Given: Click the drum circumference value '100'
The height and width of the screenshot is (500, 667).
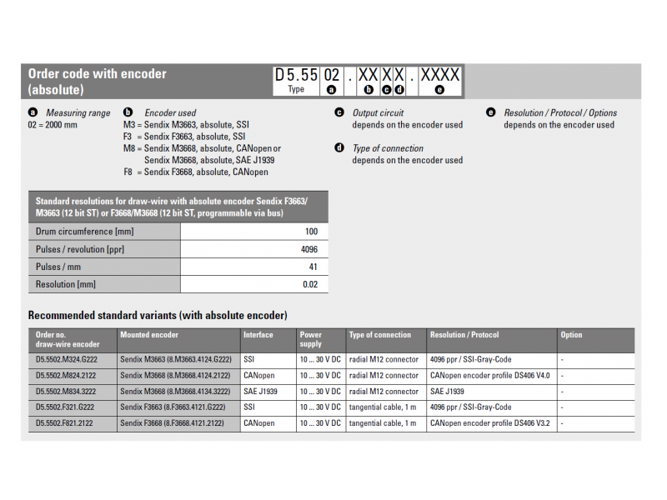Looking at the screenshot, I should (311, 232).
